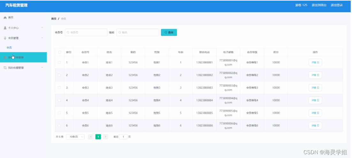Click the 积分 column header
Viewport: 352px width, 158px height.
point(276,52)
